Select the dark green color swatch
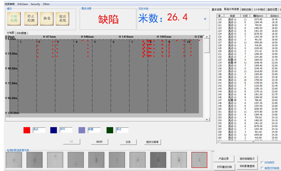The height and width of the screenshot is (171, 281). pos(109,130)
